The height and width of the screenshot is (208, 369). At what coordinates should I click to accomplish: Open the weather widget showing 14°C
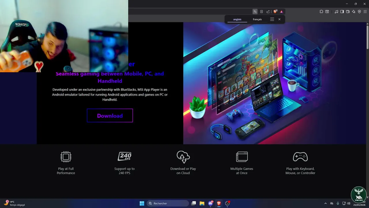point(14,203)
